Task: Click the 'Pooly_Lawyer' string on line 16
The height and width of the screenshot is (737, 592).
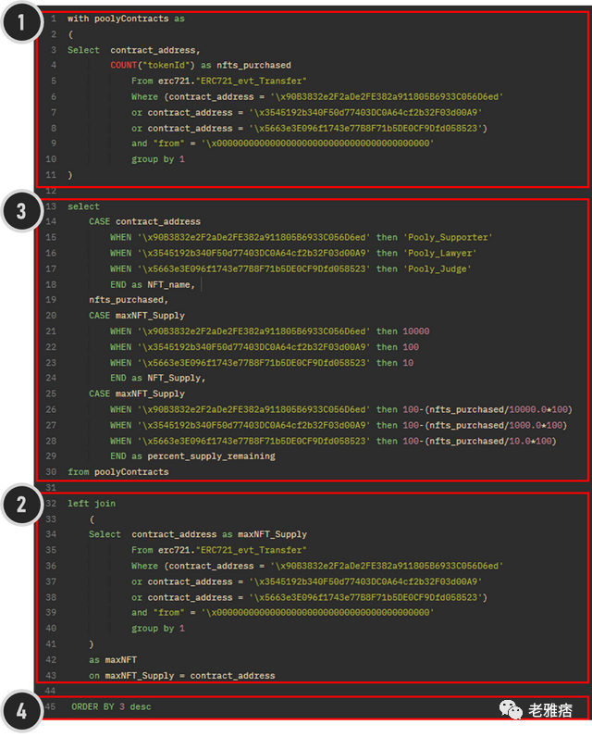Action: click(x=440, y=254)
